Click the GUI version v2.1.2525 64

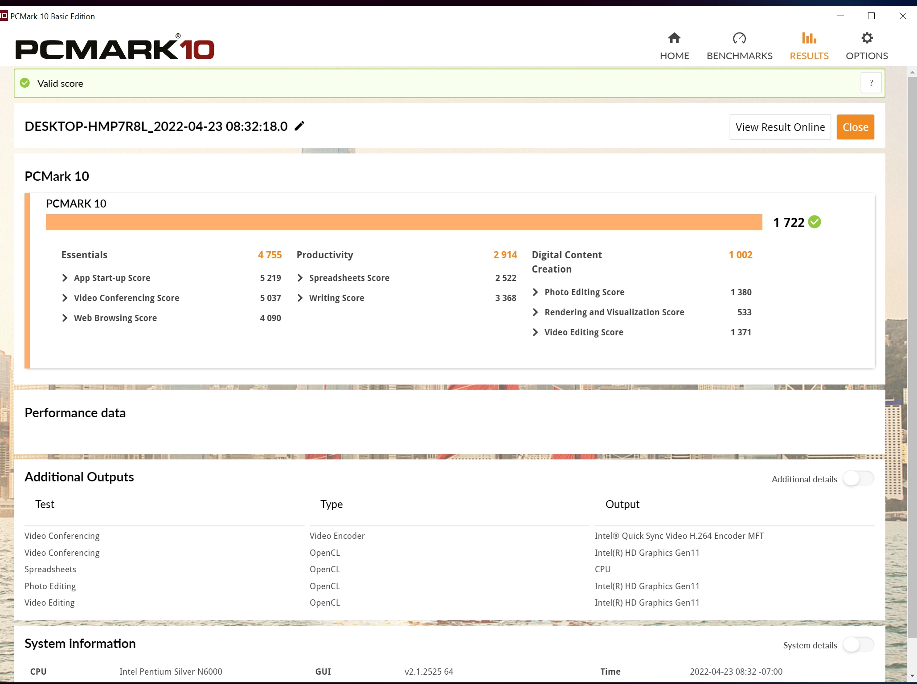point(429,672)
